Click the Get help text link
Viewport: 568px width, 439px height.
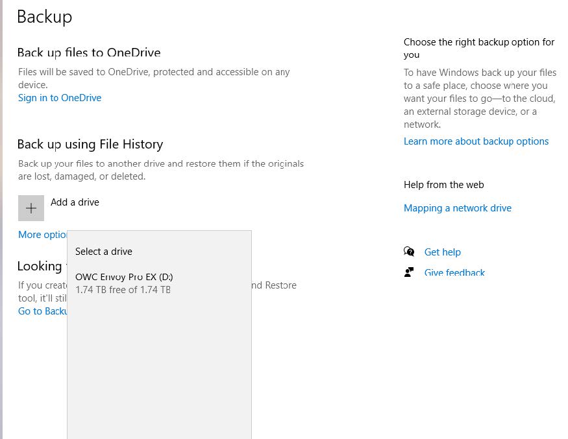(x=442, y=252)
